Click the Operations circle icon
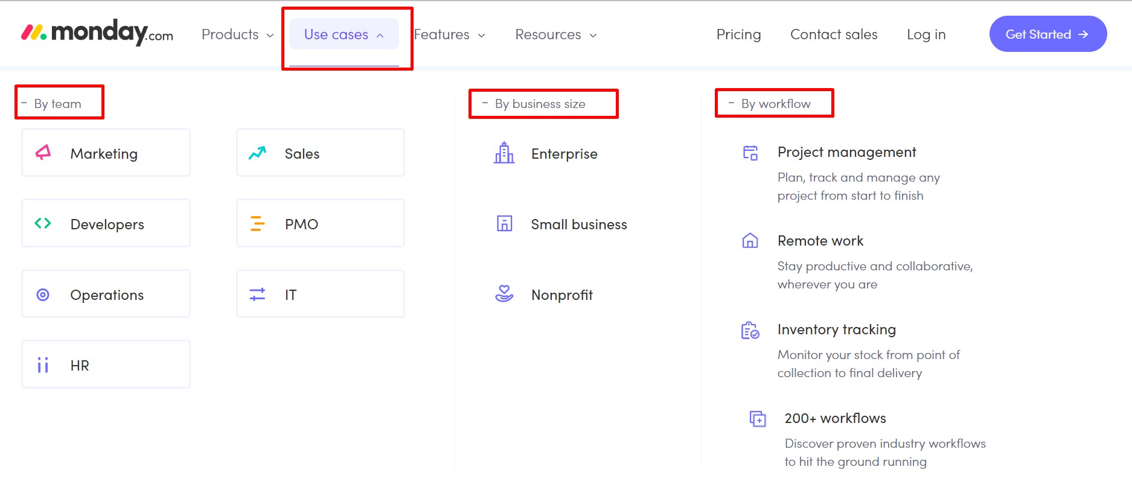 click(43, 294)
